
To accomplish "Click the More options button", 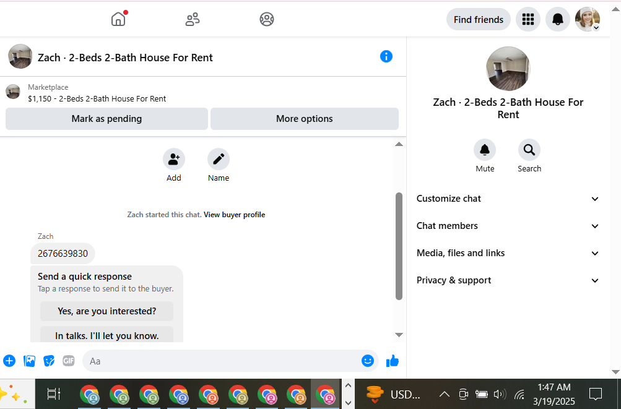I will tap(304, 119).
